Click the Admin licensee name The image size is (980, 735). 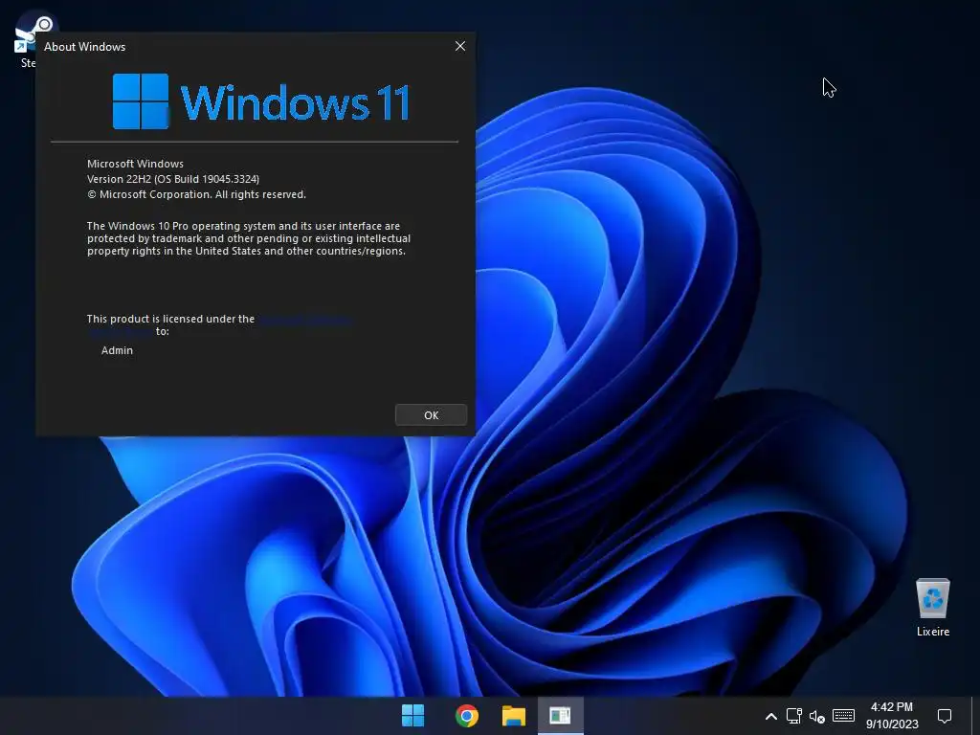(x=117, y=350)
